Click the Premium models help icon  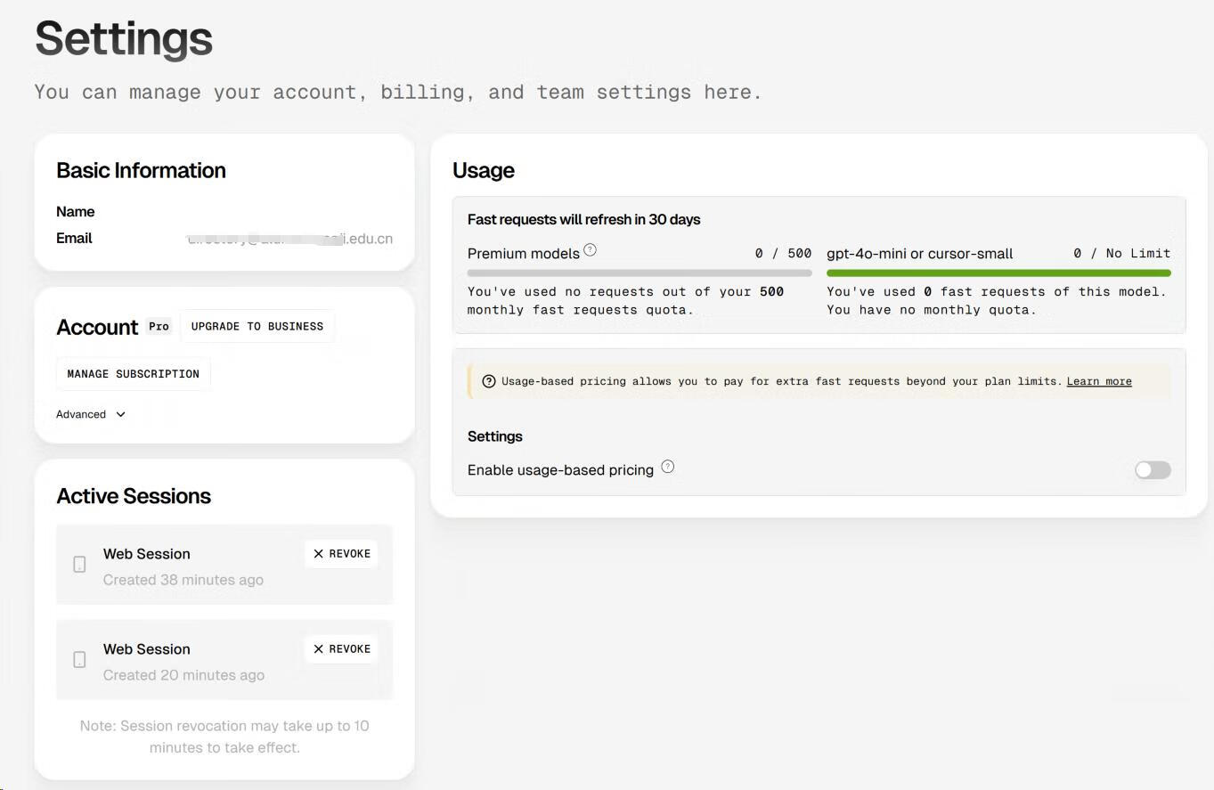[590, 250]
